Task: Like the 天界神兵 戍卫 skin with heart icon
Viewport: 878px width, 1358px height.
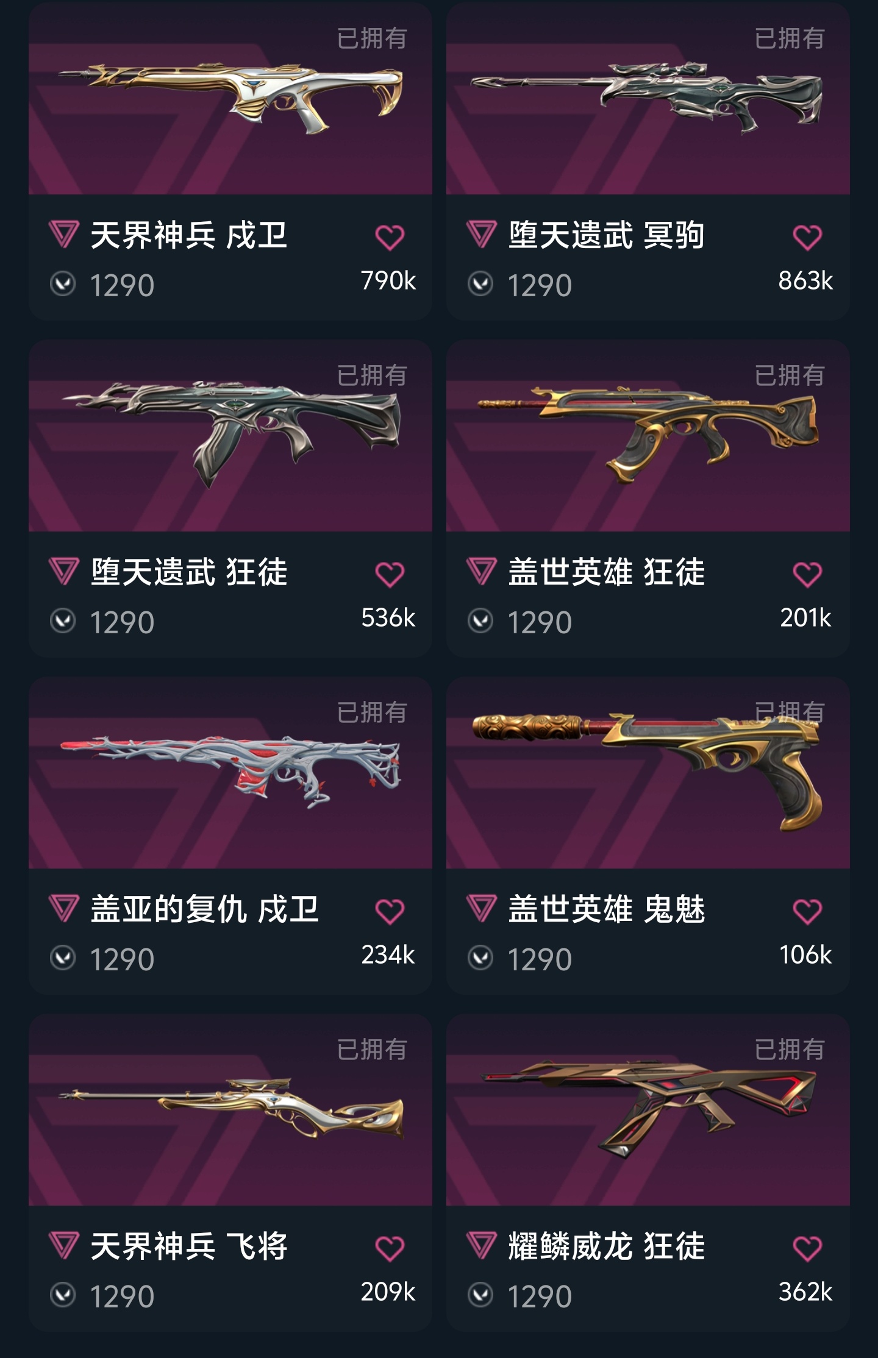Action: pos(390,238)
